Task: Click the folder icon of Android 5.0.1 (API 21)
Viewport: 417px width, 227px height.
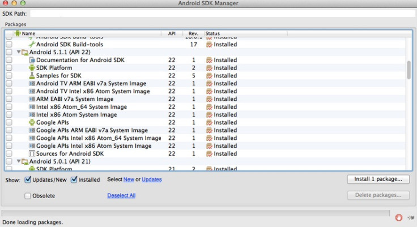Action: pos(25,161)
